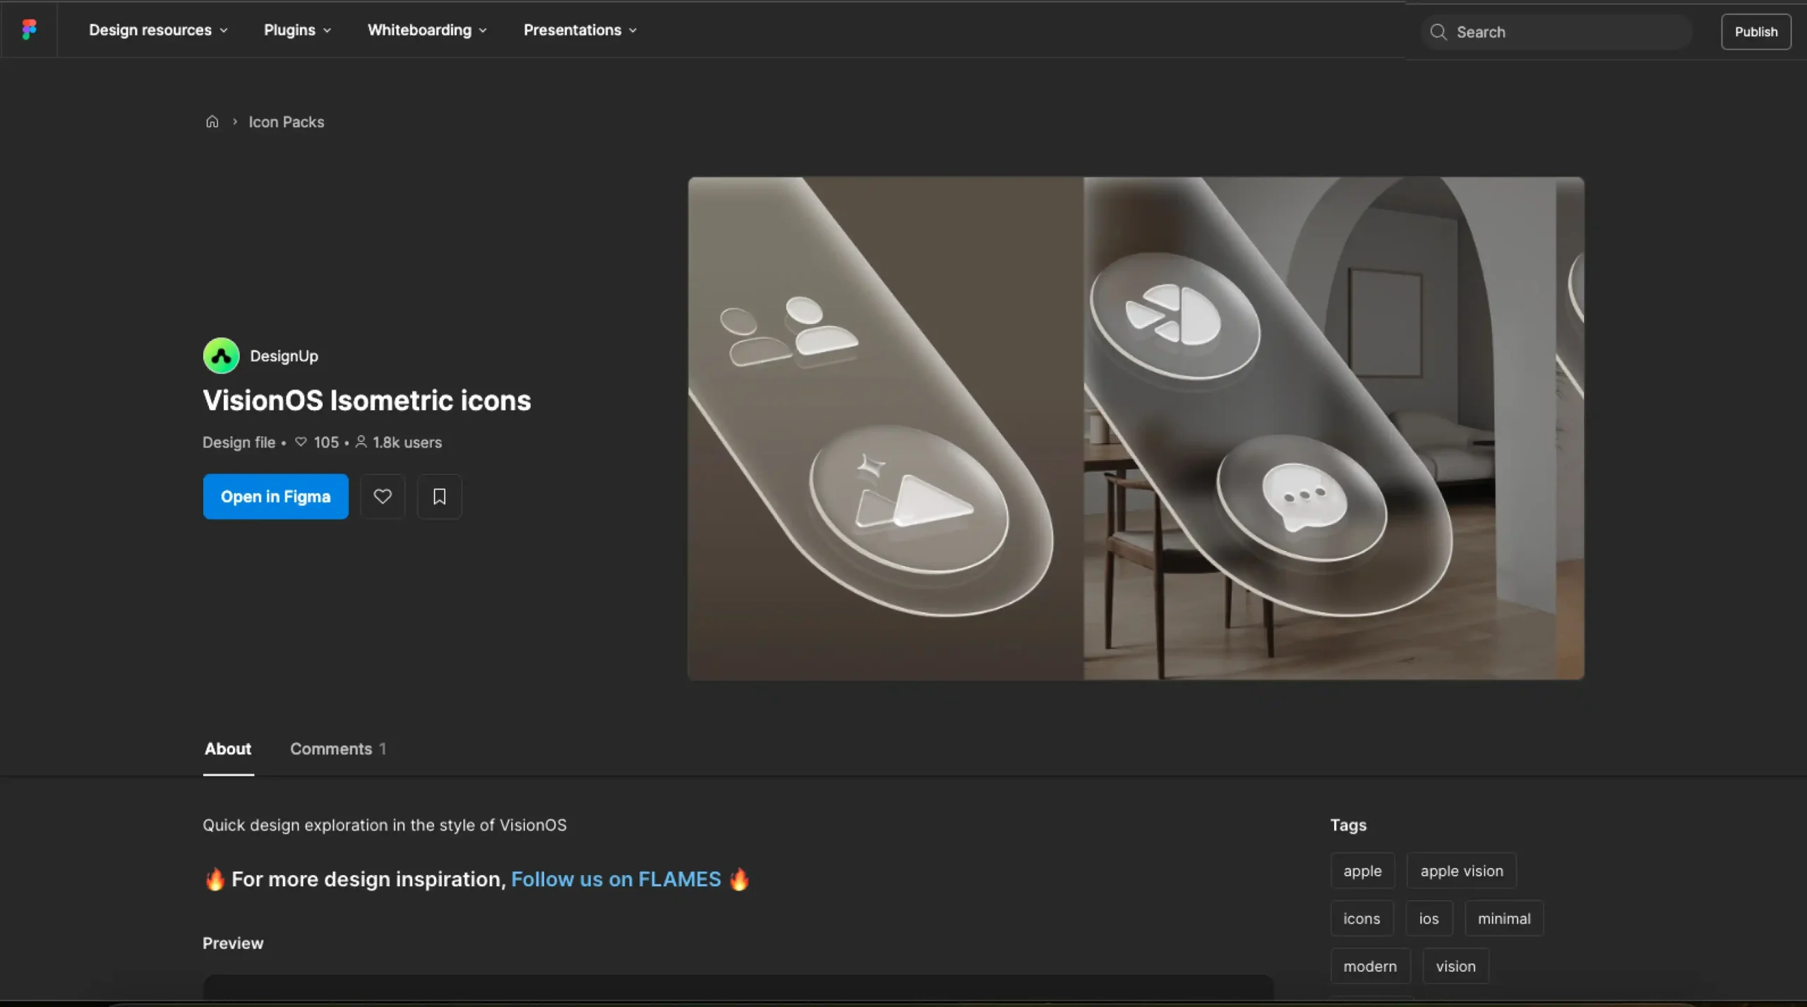
Task: Open the Presentations dropdown
Action: coord(580,30)
